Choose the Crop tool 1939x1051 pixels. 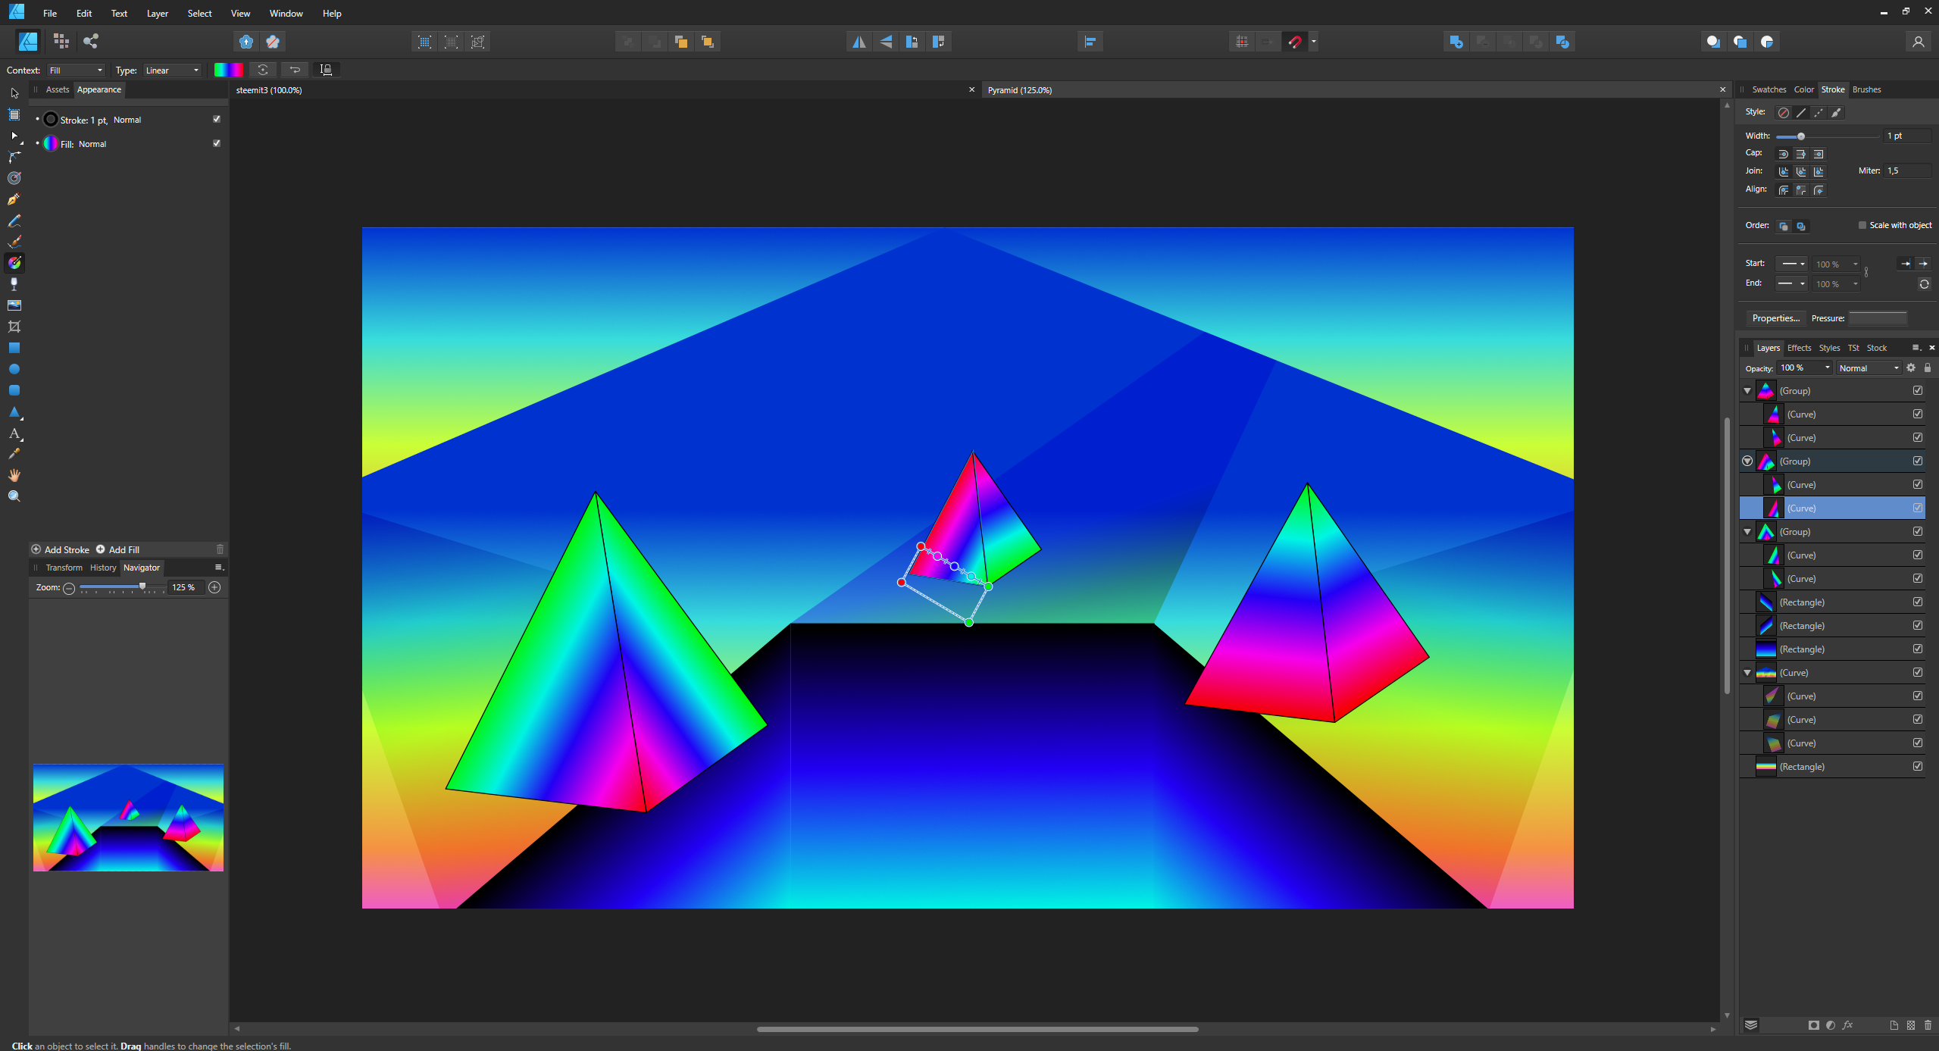pos(14,327)
